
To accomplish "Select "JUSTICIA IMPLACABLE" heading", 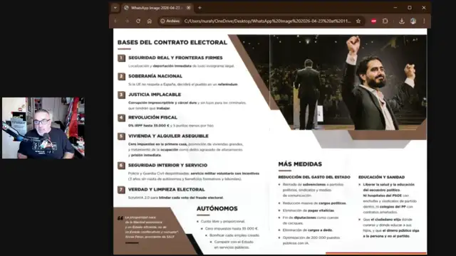I will coord(155,95).
